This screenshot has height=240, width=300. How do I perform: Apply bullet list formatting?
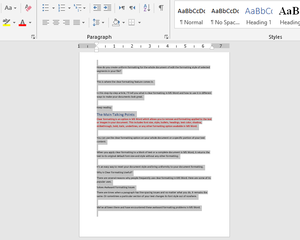pyautogui.click(x=45, y=8)
